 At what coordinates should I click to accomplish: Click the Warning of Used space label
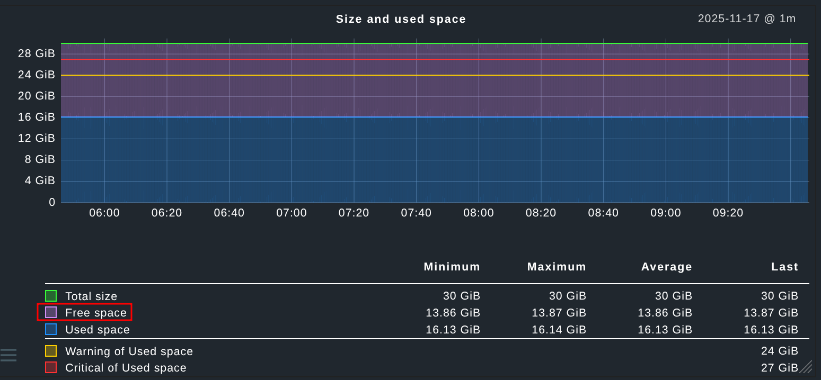pos(129,351)
